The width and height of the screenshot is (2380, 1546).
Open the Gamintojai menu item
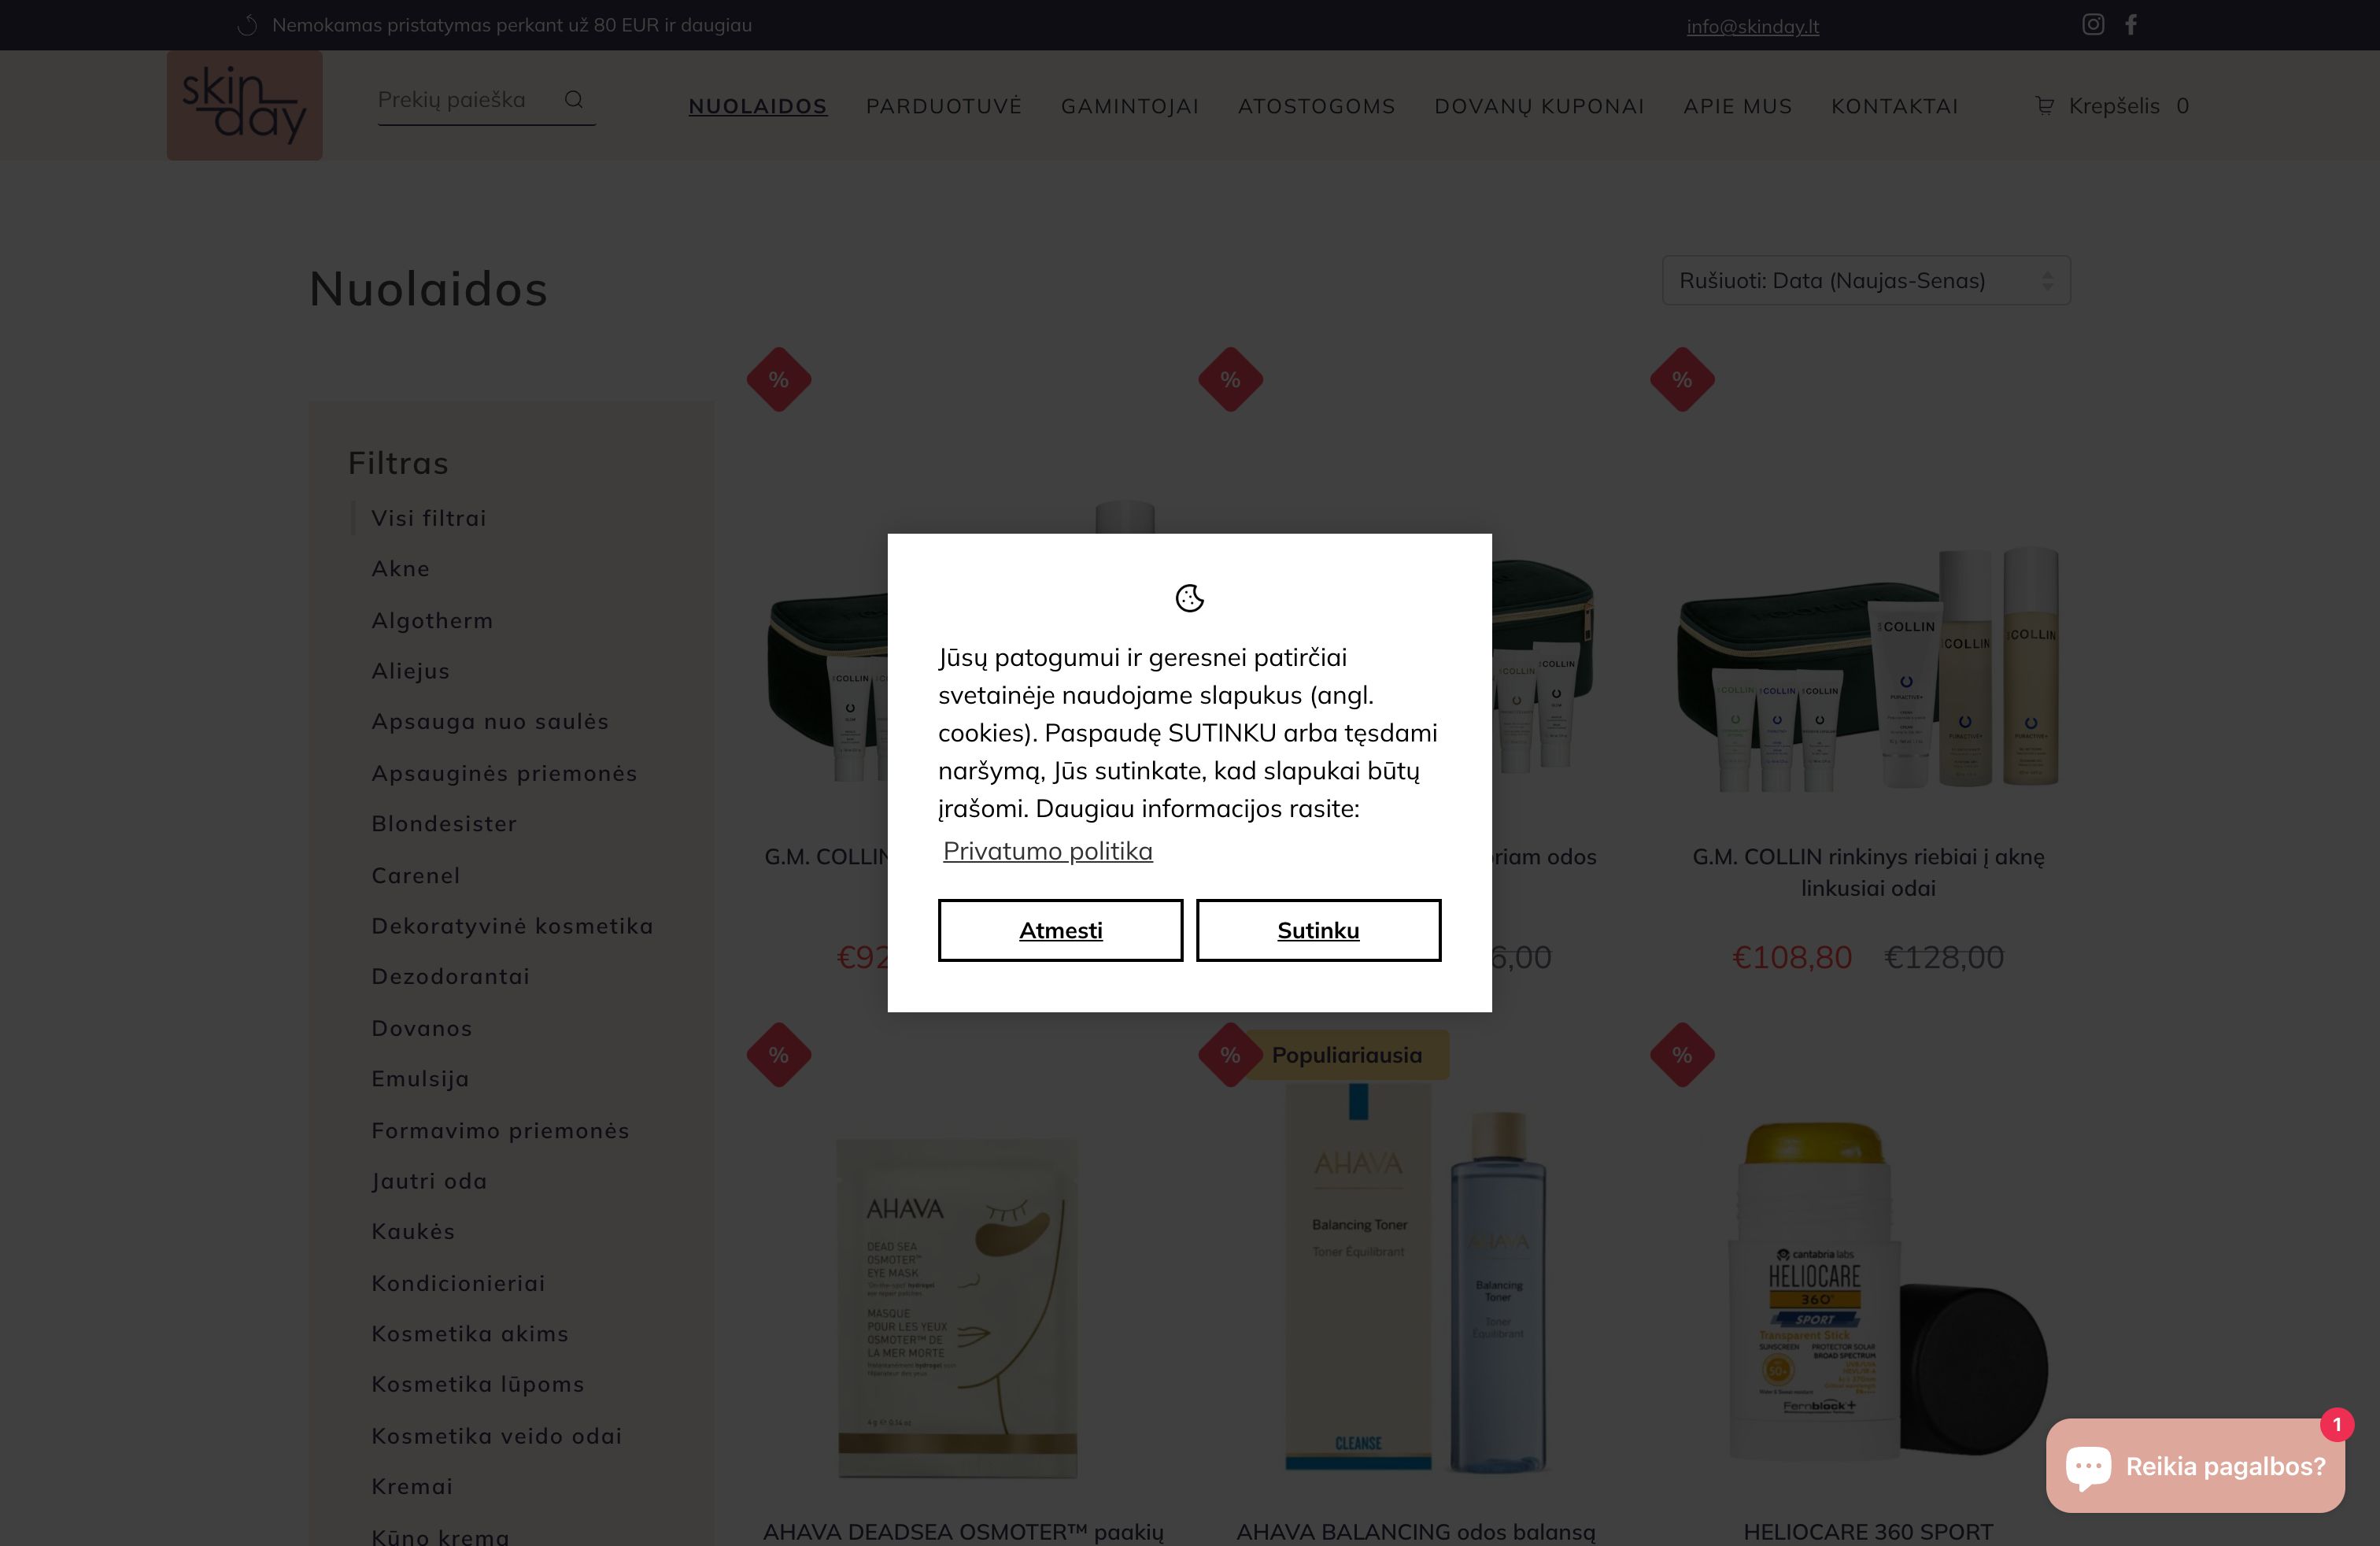[x=1129, y=106]
